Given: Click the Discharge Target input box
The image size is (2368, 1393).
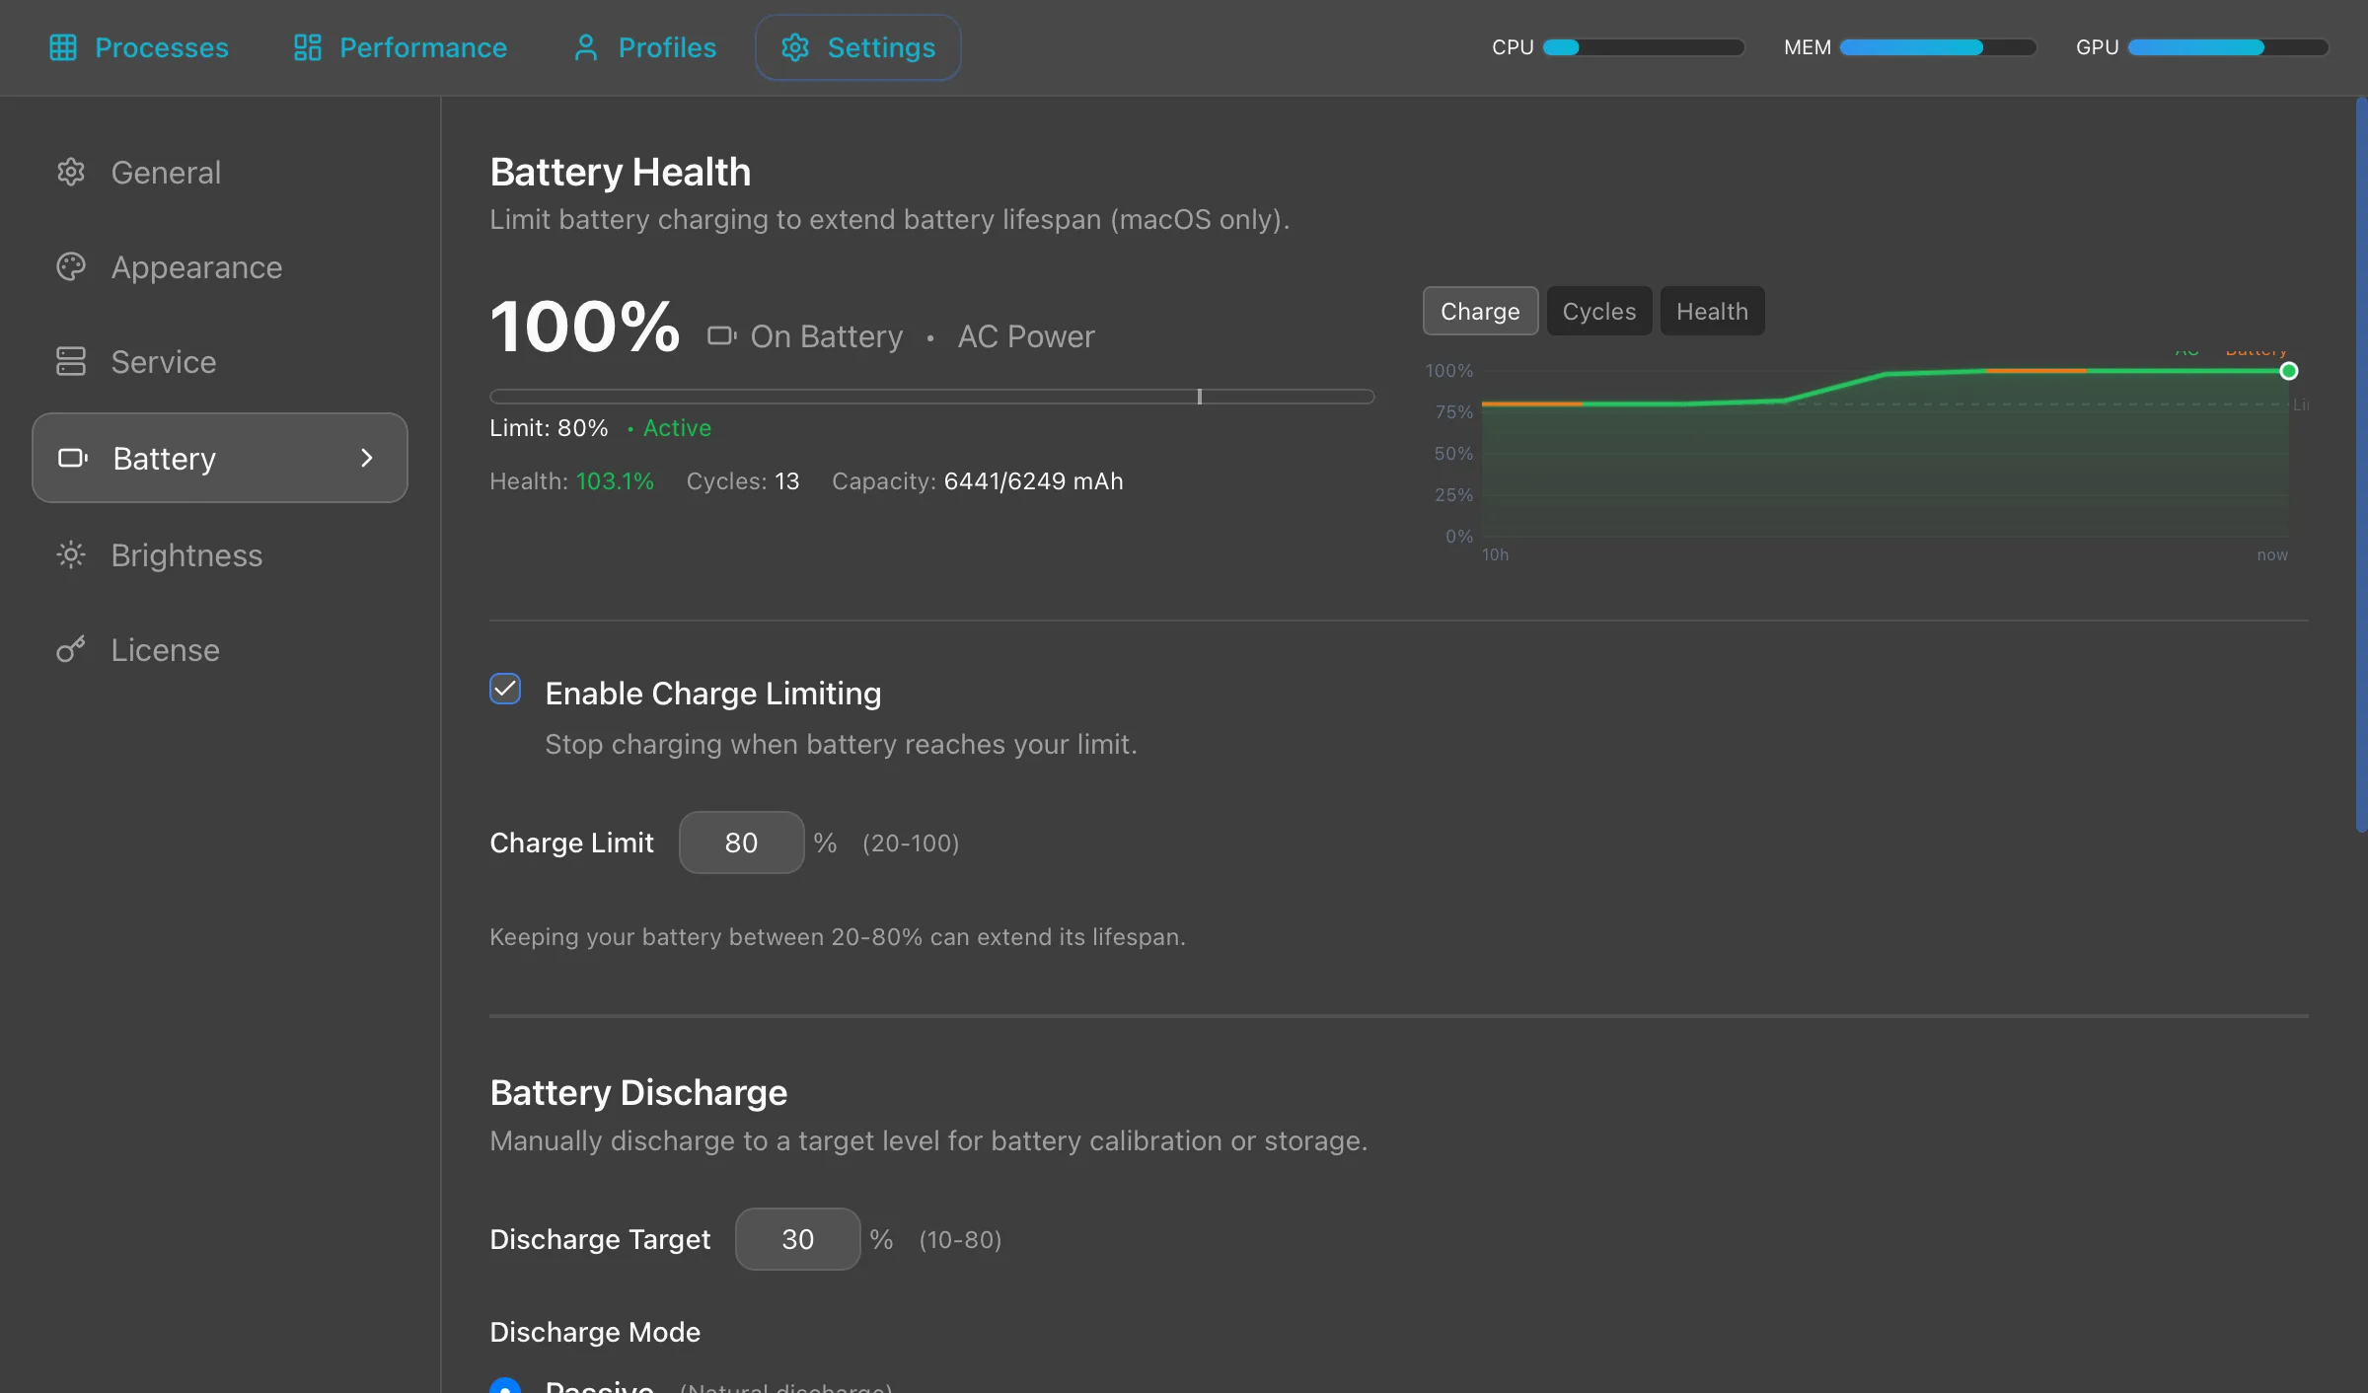Looking at the screenshot, I should [x=796, y=1239].
